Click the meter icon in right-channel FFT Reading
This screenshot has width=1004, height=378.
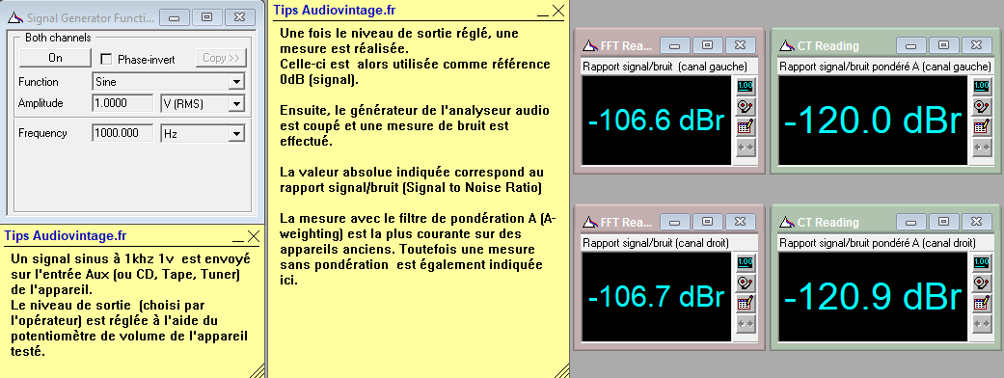point(745,283)
